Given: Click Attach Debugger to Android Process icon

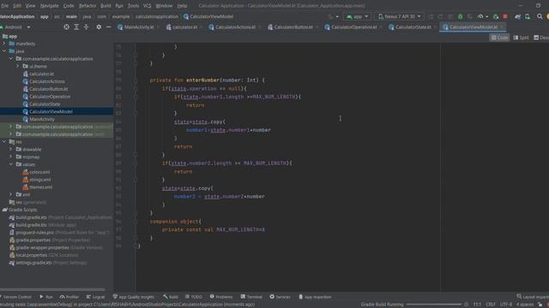Looking at the screenshot, I should pos(496,16).
